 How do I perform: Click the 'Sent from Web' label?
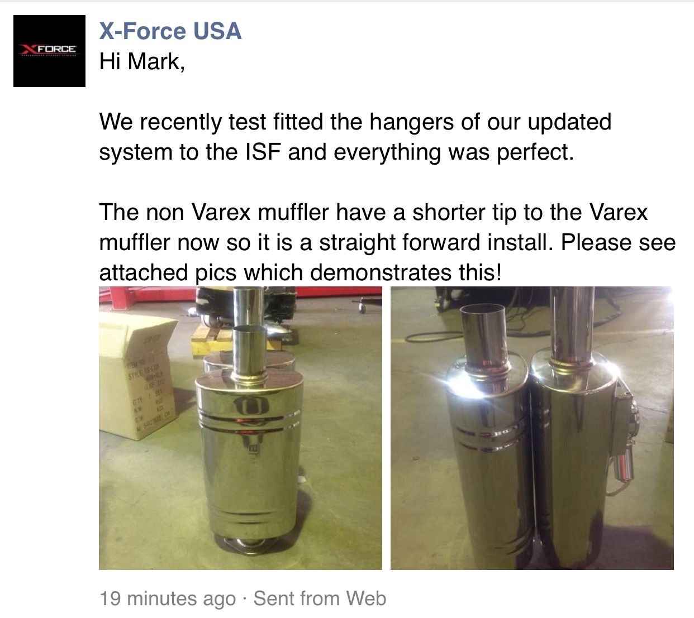point(320,598)
